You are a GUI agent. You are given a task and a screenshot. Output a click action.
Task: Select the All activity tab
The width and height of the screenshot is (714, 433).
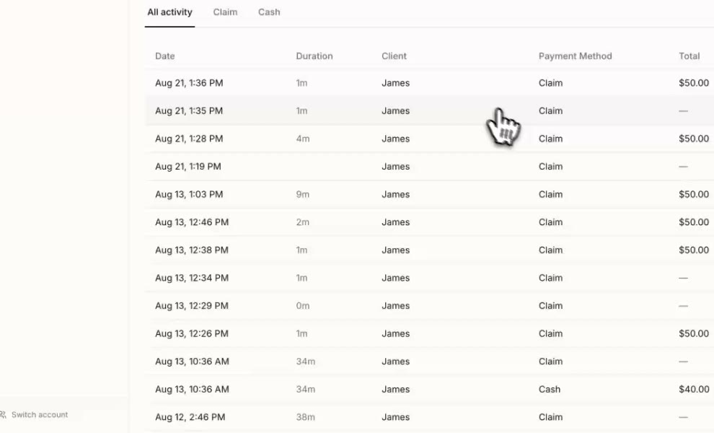169,12
